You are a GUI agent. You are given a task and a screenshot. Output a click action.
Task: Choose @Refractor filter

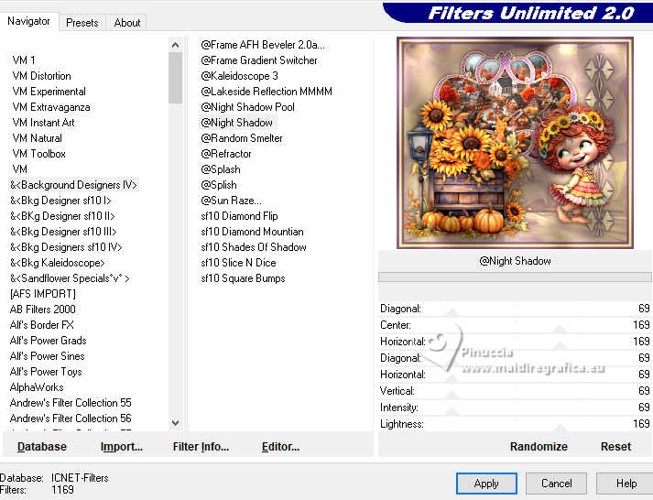click(226, 154)
